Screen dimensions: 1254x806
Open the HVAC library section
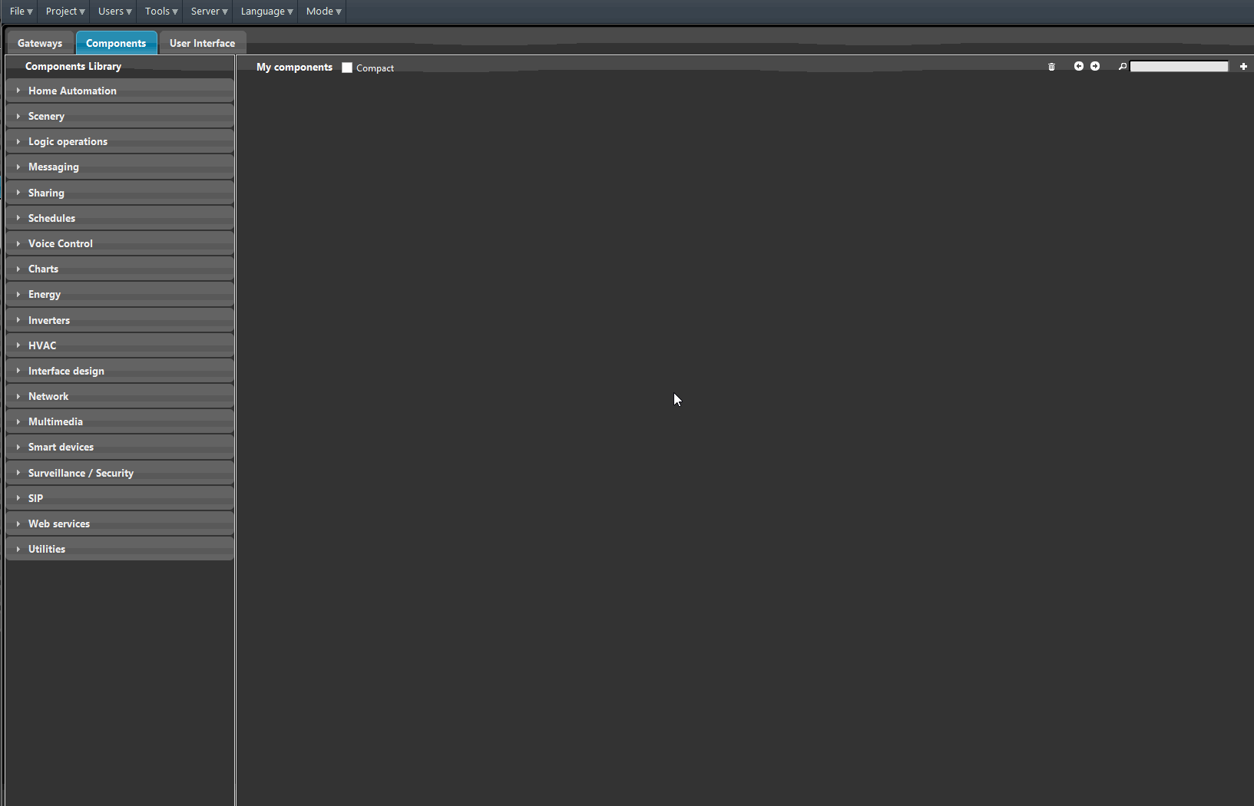120,345
